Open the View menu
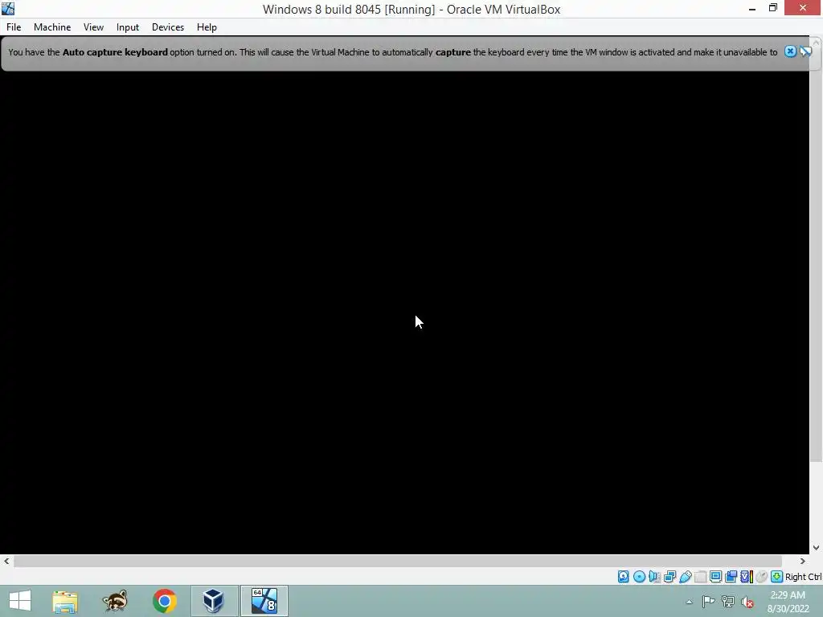The width and height of the screenshot is (823, 617). pyautogui.click(x=93, y=27)
